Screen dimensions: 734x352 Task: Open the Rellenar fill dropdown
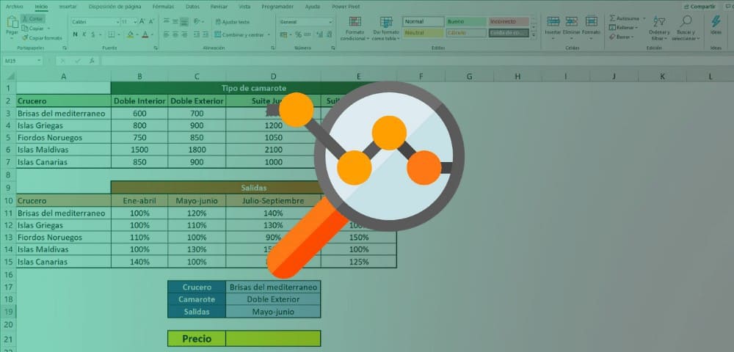tap(623, 28)
